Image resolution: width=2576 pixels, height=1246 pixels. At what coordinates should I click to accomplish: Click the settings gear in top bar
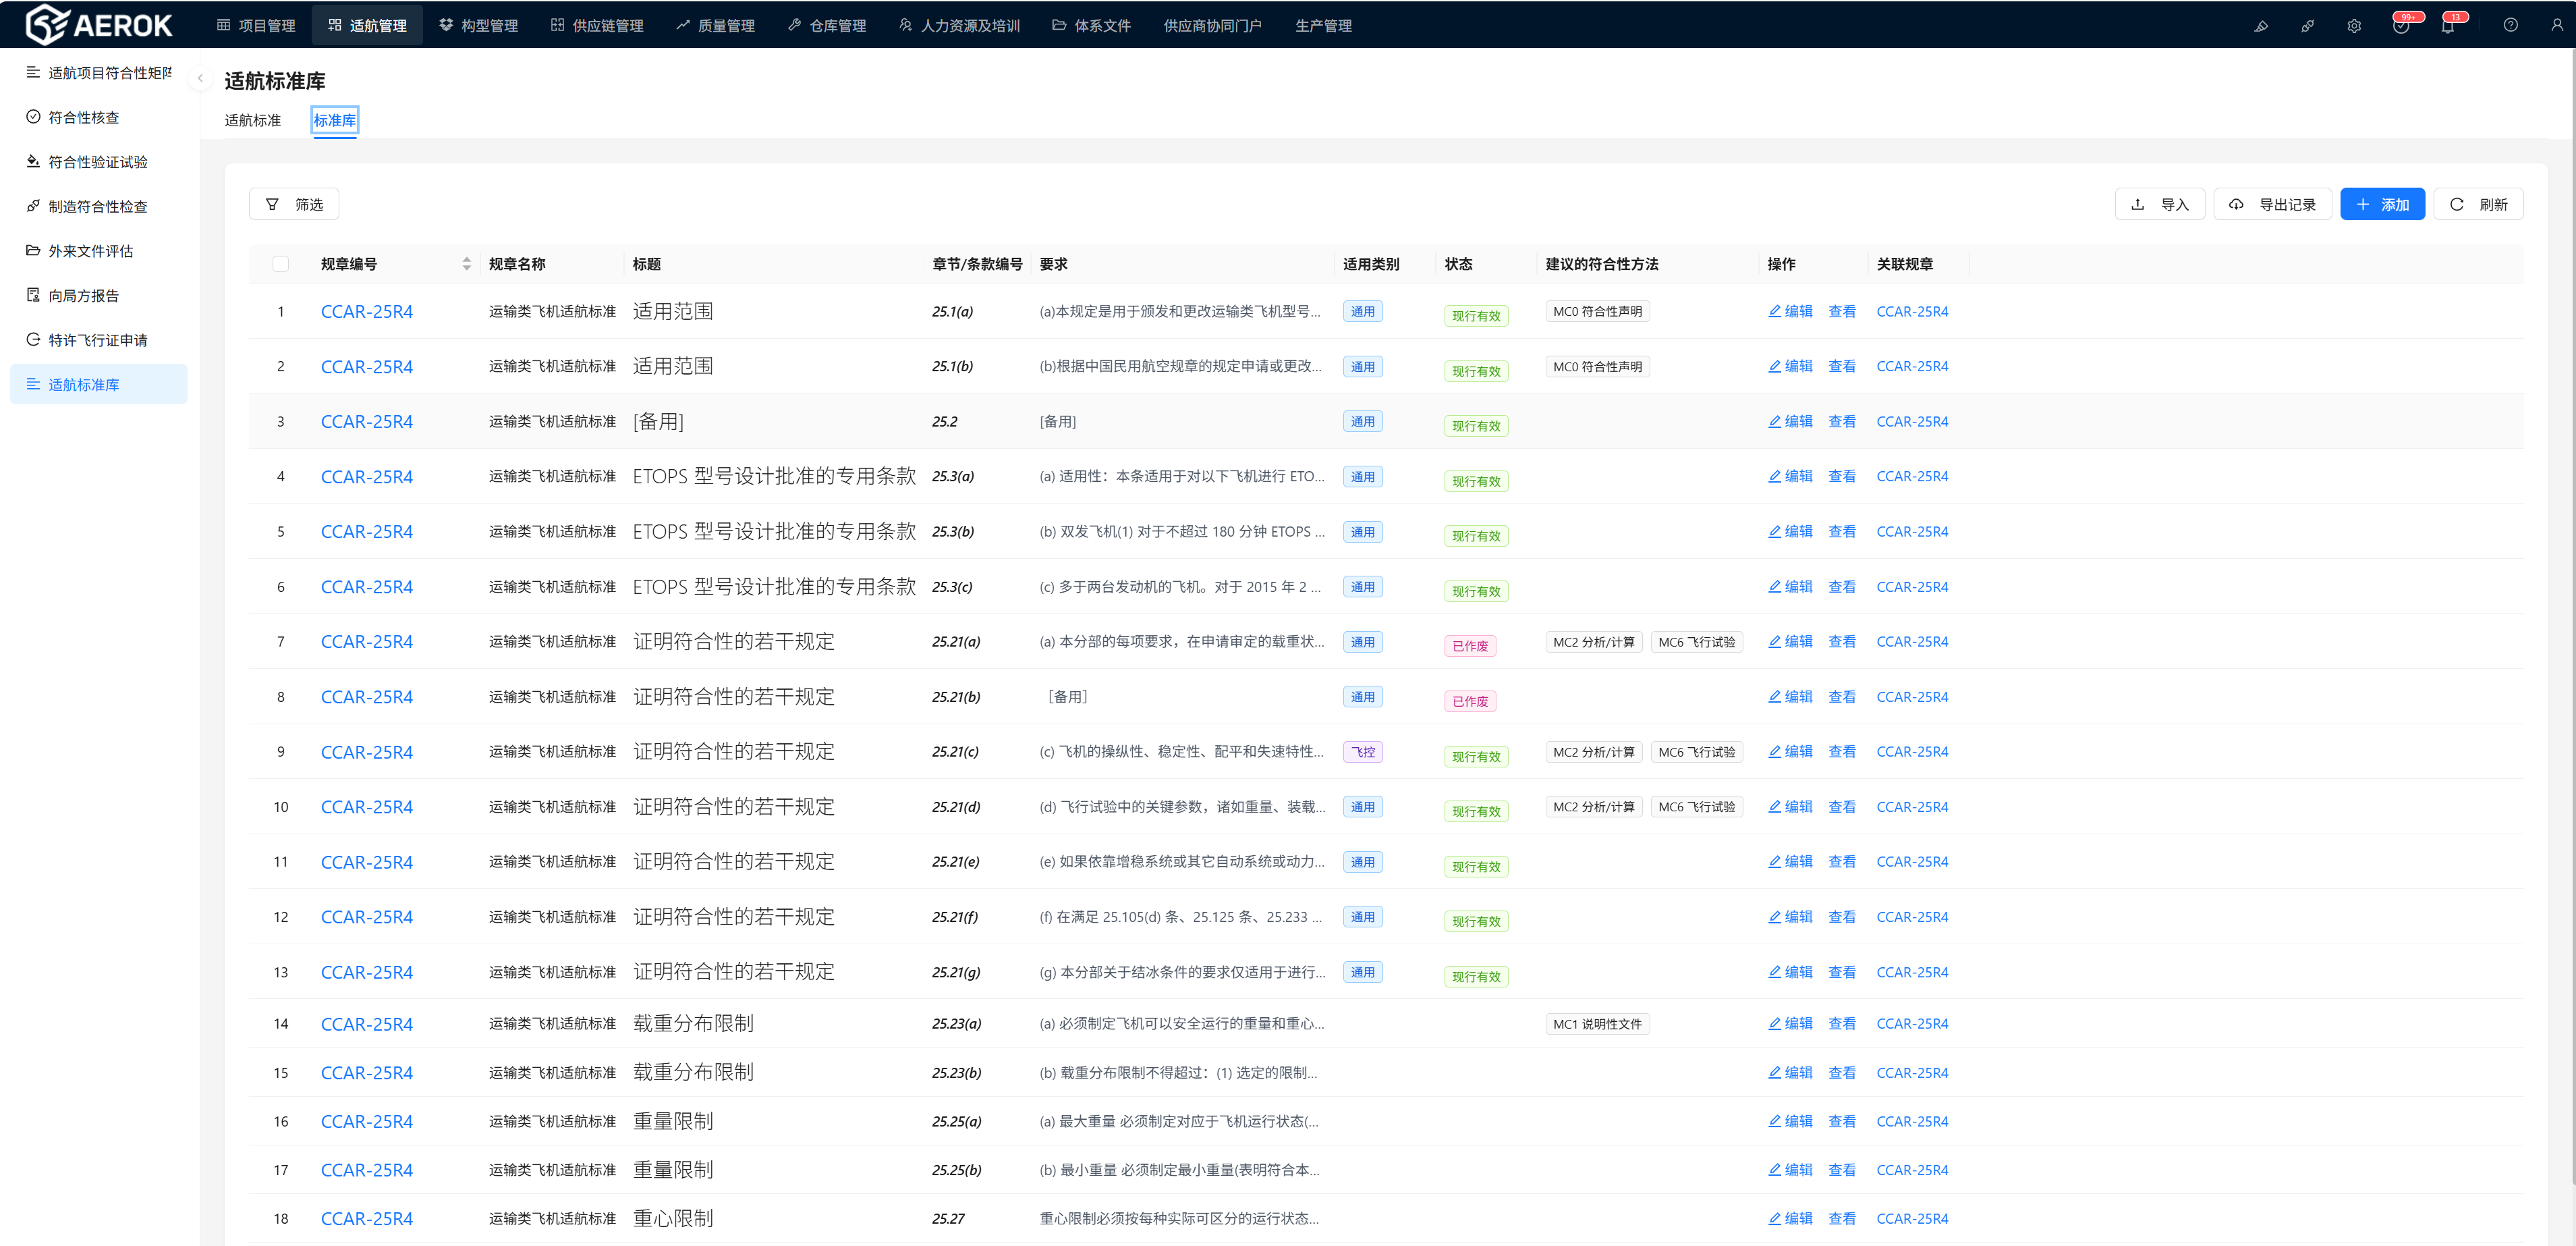(x=2354, y=26)
